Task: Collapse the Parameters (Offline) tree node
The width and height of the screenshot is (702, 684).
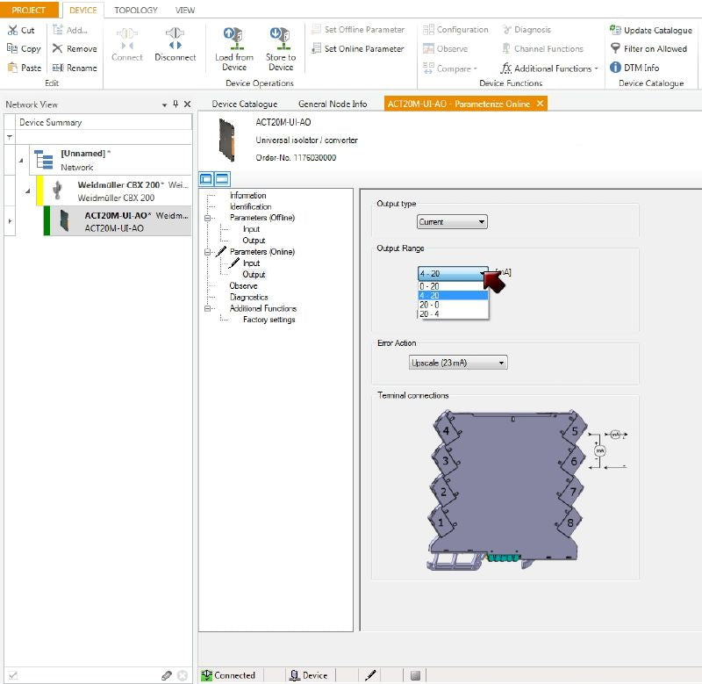Action: (209, 218)
